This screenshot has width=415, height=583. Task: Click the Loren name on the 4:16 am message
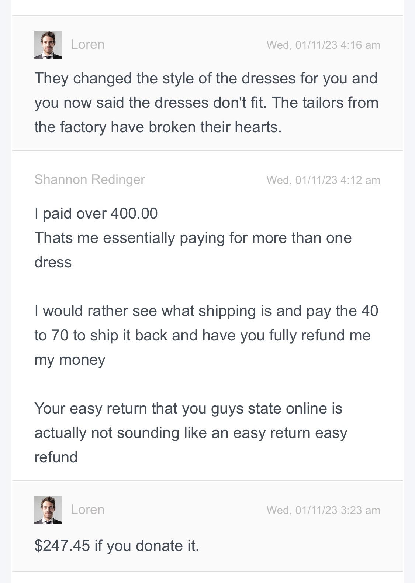[87, 44]
